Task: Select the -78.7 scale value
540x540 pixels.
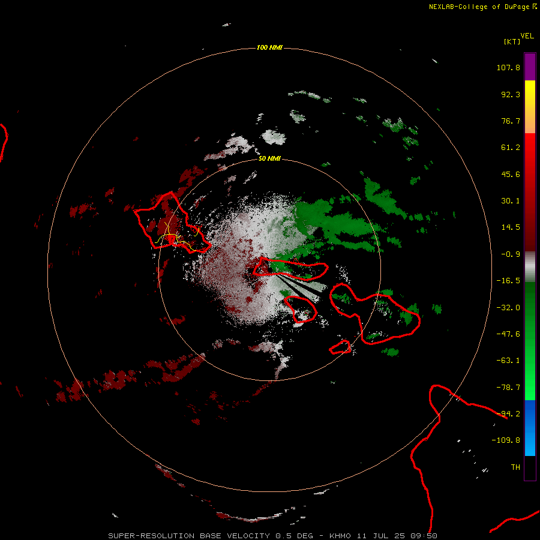Action: [x=508, y=388]
